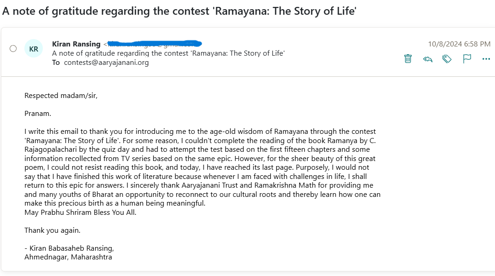
Task: Flag this message with the flag icon
Action: (x=467, y=59)
